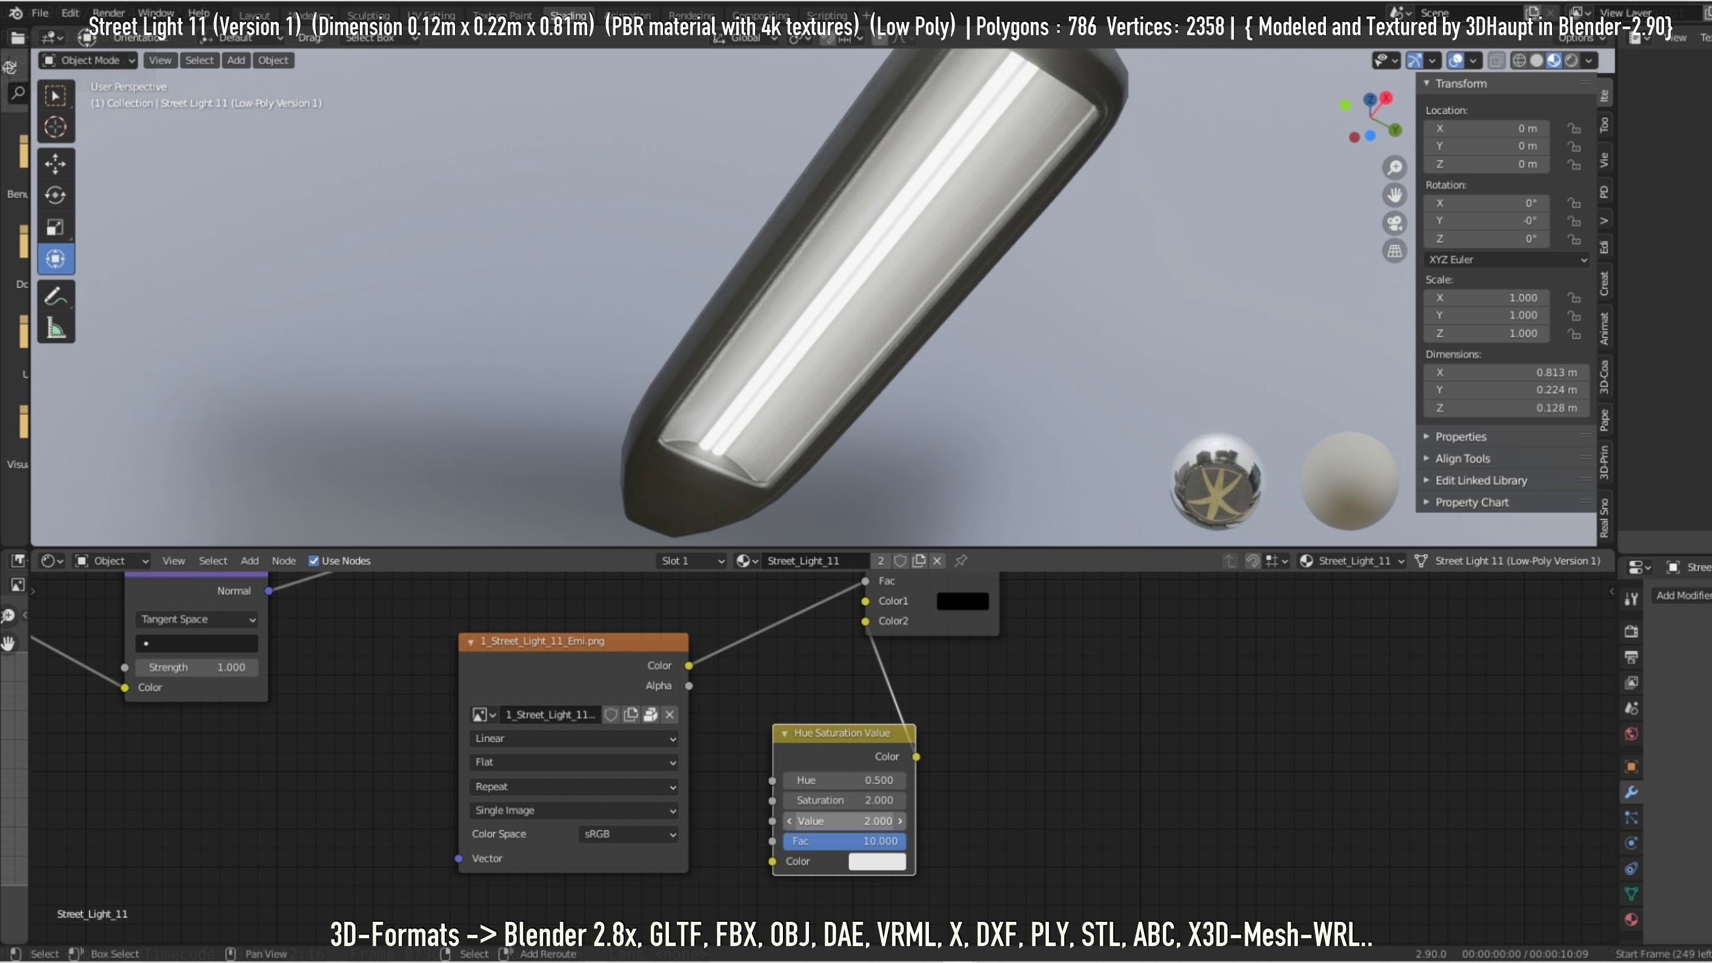Open Object Data properties green triangle tab

(1631, 894)
